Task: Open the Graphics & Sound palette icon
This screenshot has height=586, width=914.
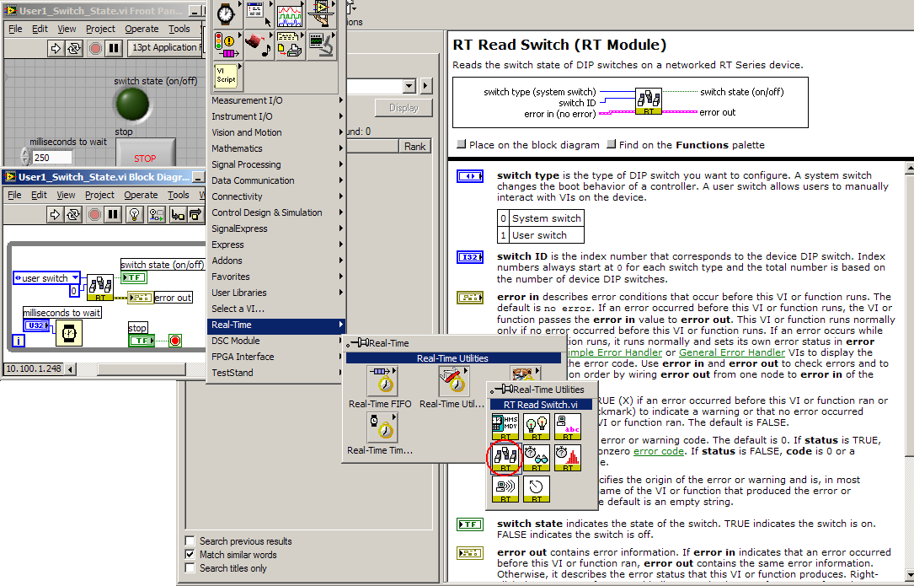Action: pos(259,45)
